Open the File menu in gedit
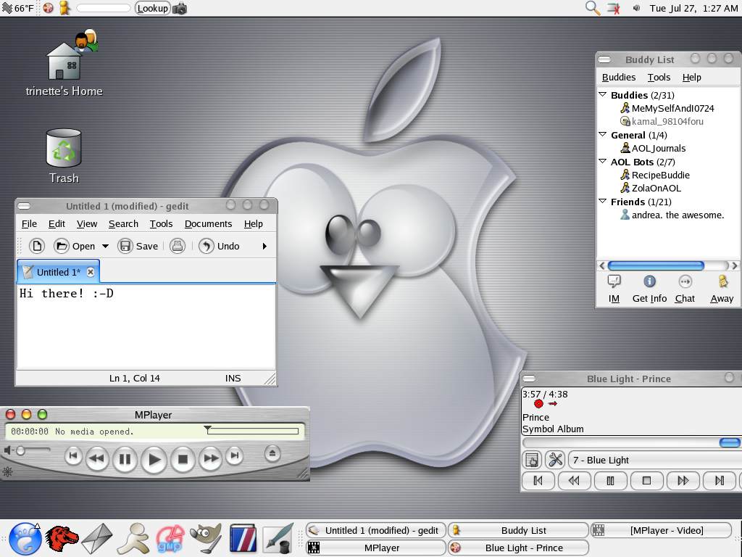The width and height of the screenshot is (742, 557). (x=29, y=223)
